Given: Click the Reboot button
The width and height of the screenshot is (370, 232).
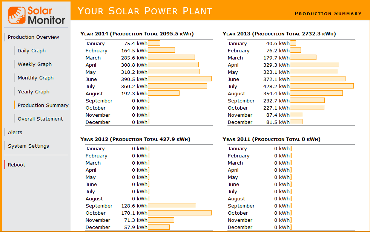Looking at the screenshot, I should click(17, 165).
